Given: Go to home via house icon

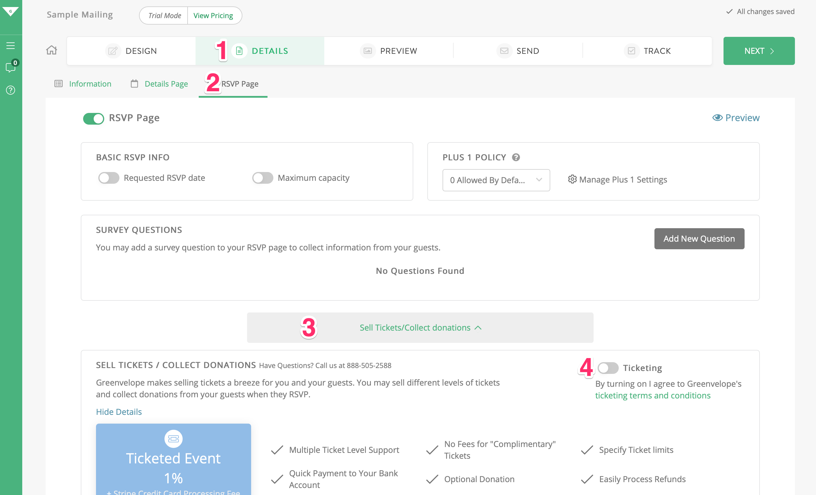Looking at the screenshot, I should coord(52,50).
